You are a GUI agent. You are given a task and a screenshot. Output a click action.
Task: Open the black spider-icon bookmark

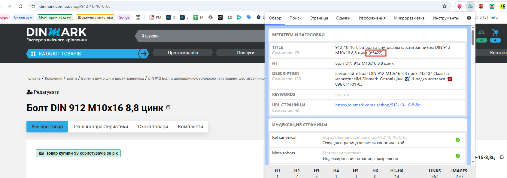coord(220,17)
